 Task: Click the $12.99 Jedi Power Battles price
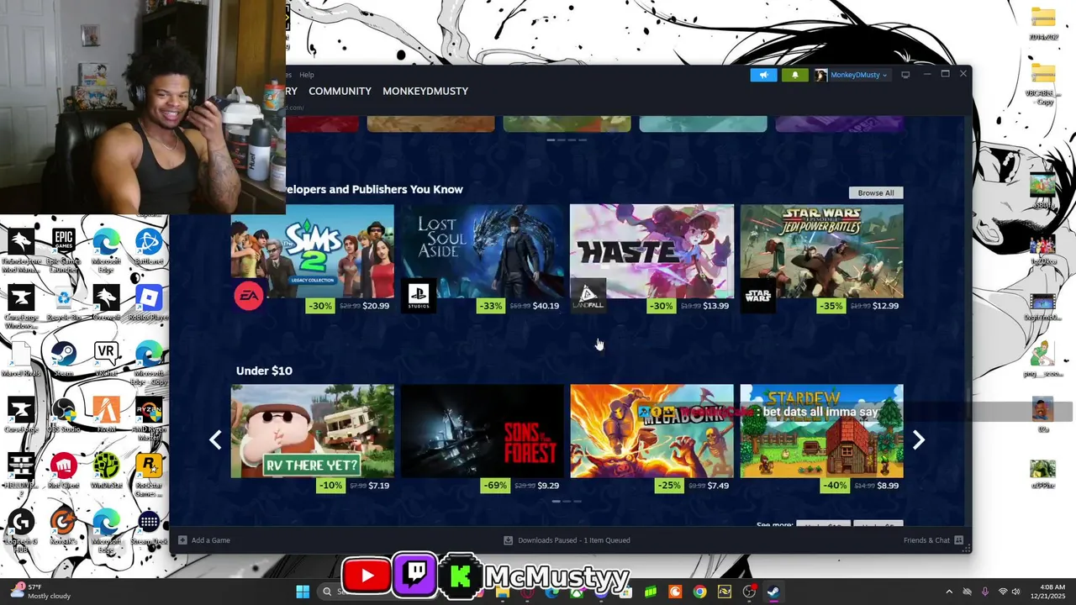[885, 306]
